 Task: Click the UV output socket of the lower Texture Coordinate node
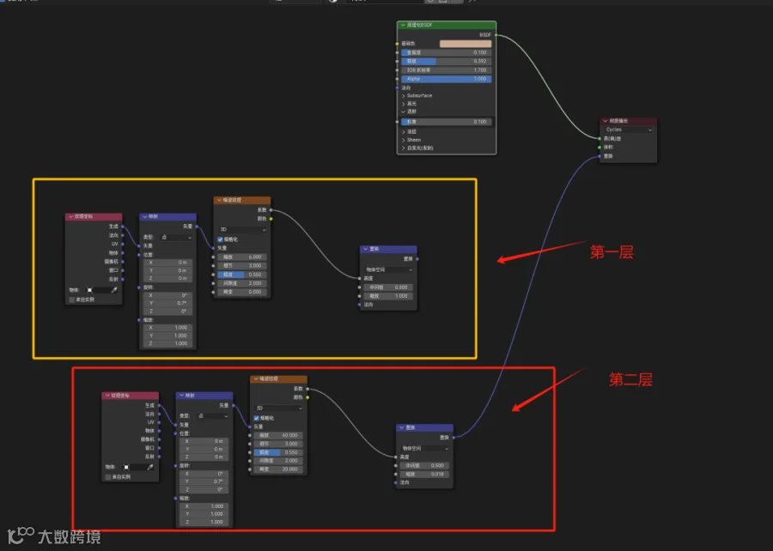click(x=159, y=422)
